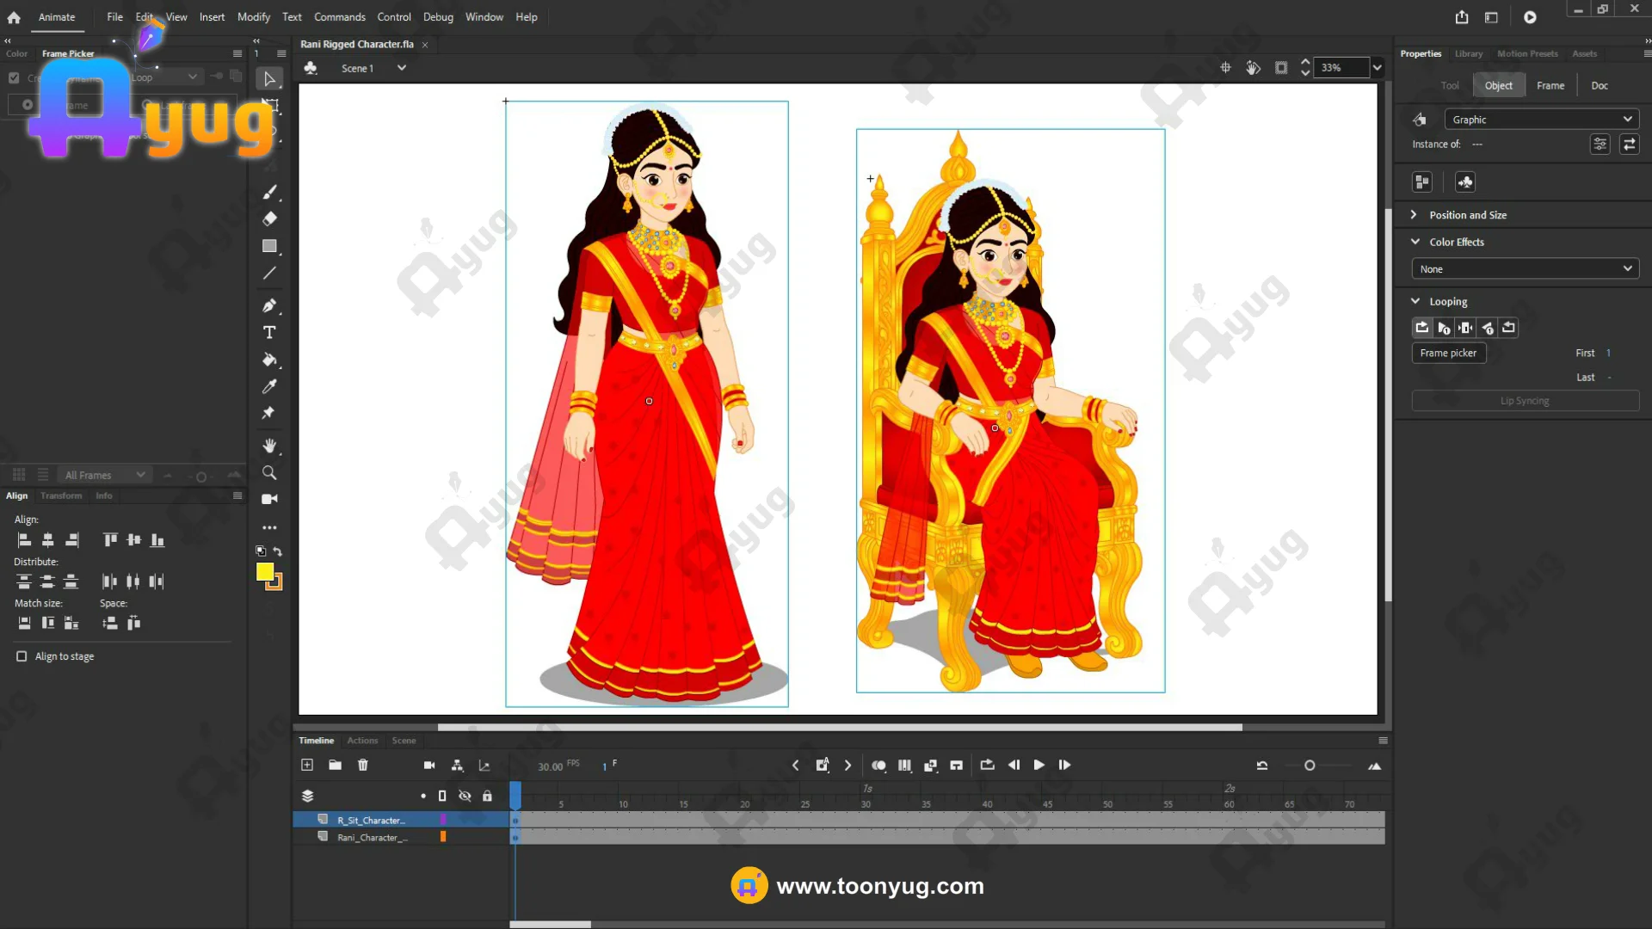1652x929 pixels.
Task: Open the Color Effects None dropdown
Action: 1525,269
